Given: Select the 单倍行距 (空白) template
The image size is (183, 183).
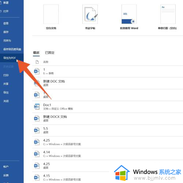Looking at the screenshot, I should point(168,14).
